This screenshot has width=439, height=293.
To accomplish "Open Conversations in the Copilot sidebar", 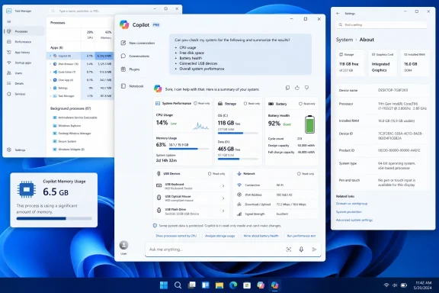I will 135,56.
